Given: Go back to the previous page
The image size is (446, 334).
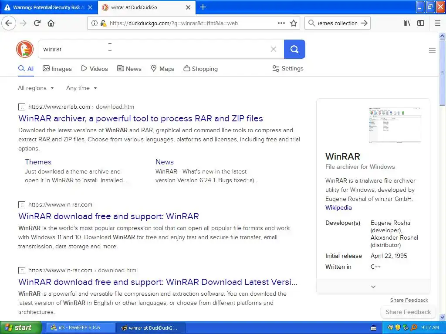Looking at the screenshot, I should pos(9,23).
